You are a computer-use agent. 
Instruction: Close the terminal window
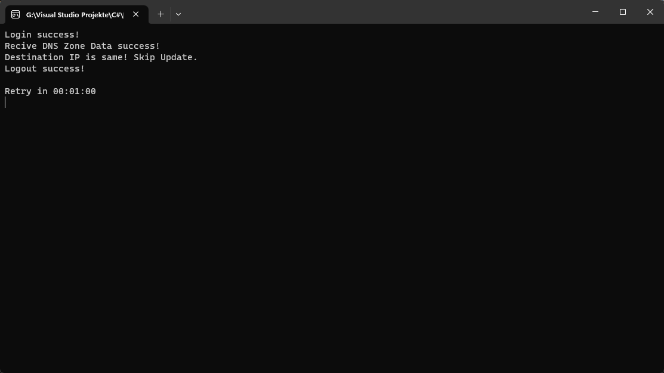(650, 12)
